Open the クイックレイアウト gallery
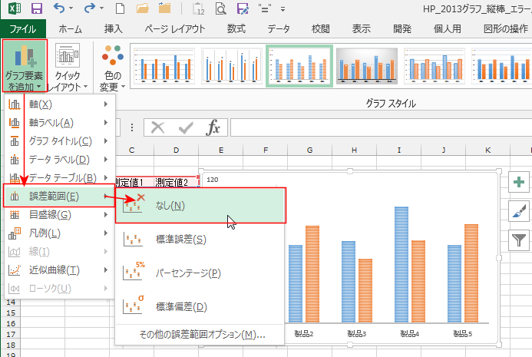The height and width of the screenshot is (357, 532). [x=68, y=67]
